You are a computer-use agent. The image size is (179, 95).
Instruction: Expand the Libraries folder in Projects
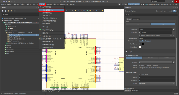4,47
